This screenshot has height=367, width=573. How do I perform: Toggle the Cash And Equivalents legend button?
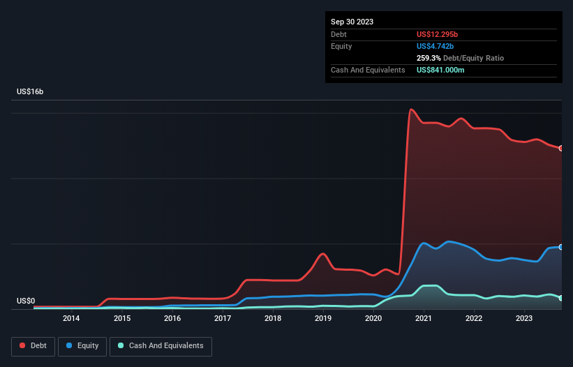coord(161,346)
